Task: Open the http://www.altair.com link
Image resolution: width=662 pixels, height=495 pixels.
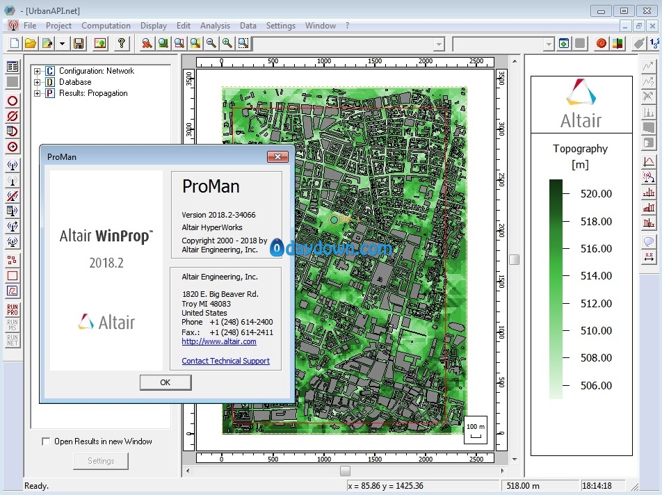Action: 218,341
